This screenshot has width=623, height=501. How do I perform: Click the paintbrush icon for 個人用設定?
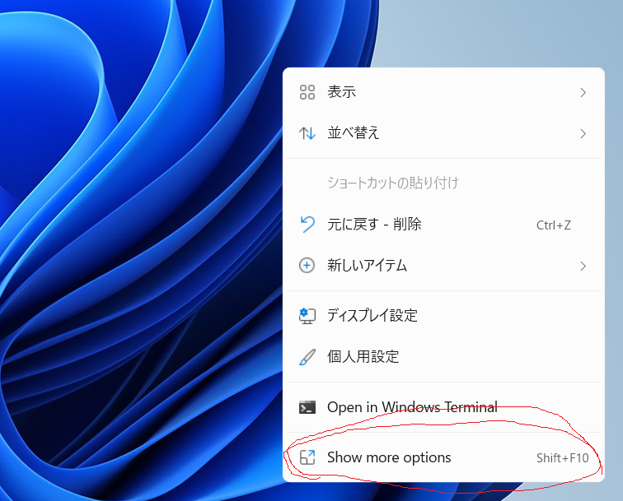point(307,357)
